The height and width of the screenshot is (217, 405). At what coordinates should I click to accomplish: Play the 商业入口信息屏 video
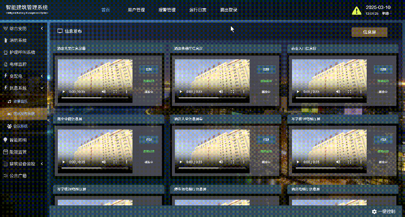[298, 92]
